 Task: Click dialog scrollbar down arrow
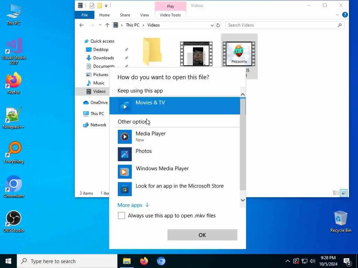click(243, 200)
